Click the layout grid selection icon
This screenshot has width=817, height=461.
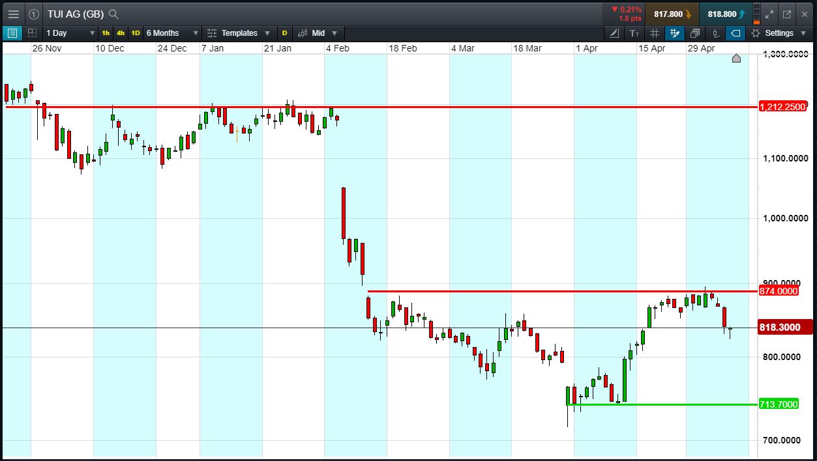point(31,33)
